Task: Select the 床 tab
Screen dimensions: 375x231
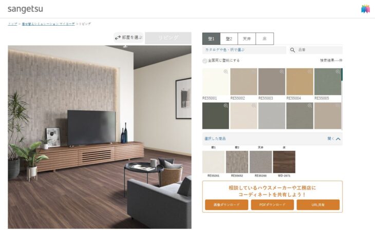Action: pyautogui.click(x=265, y=38)
